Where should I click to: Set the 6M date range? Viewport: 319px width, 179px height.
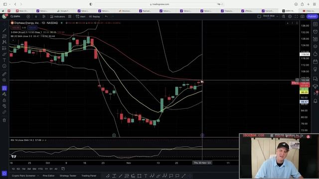coord(34,169)
